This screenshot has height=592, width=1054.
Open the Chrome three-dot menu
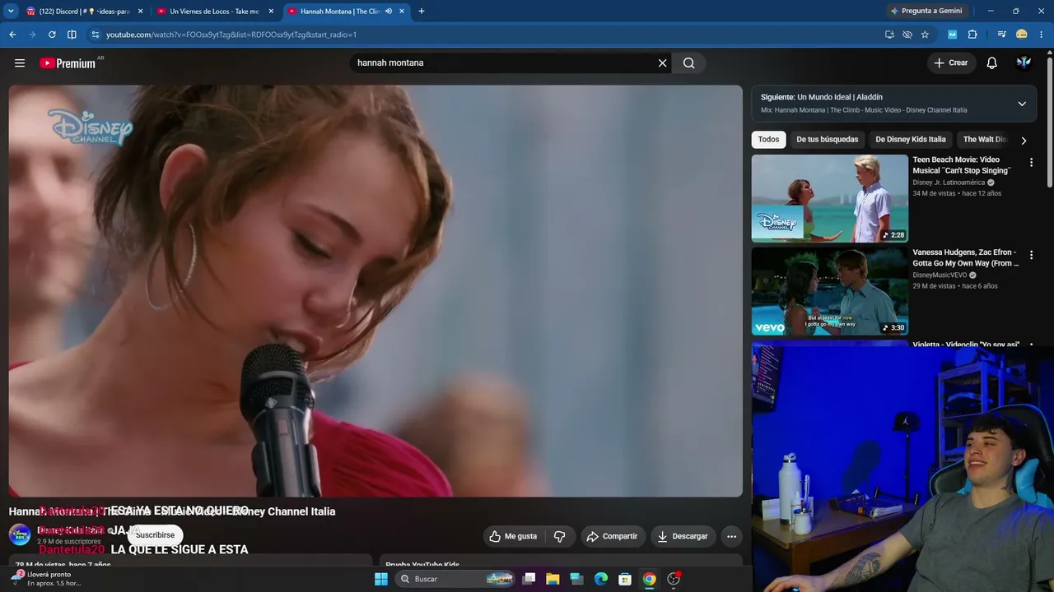pos(1042,35)
